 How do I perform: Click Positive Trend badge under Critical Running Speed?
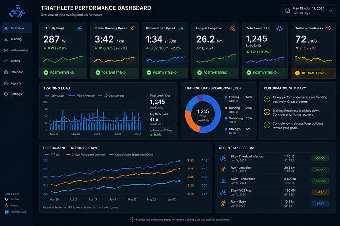(x=114, y=73)
